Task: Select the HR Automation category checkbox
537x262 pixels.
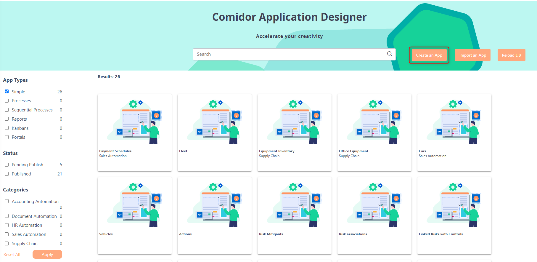Action: [7, 225]
